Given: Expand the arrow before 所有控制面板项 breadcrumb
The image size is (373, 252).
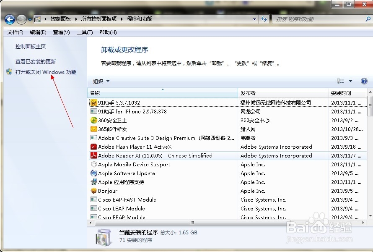Looking at the screenshot, I should (x=76, y=19).
